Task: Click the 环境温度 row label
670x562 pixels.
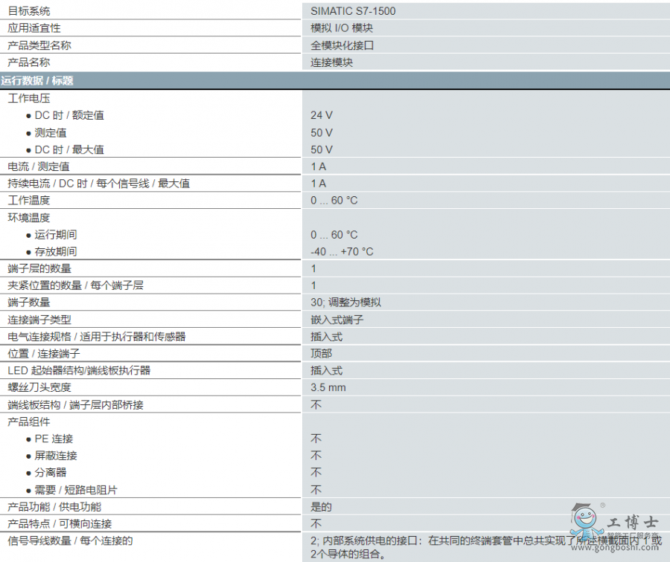Action: point(29,217)
